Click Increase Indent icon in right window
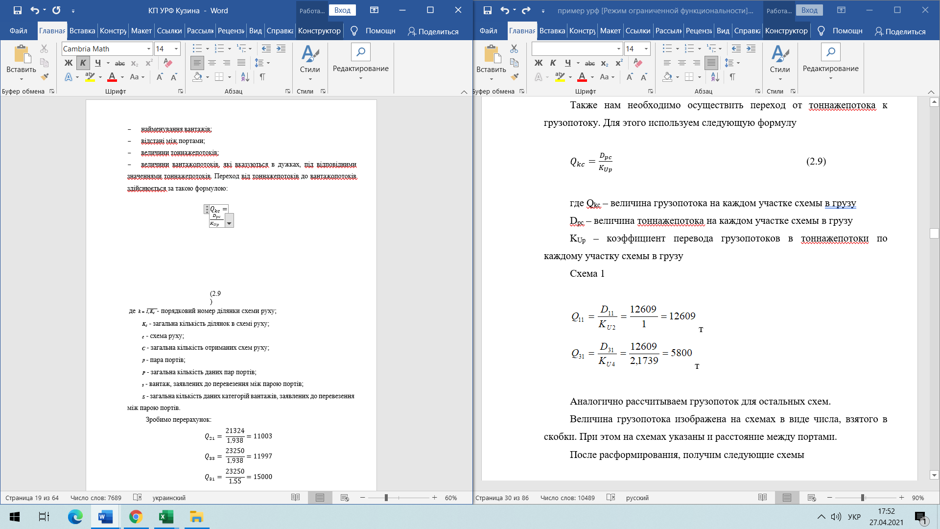Viewport: 940px width, 529px height. [x=751, y=48]
